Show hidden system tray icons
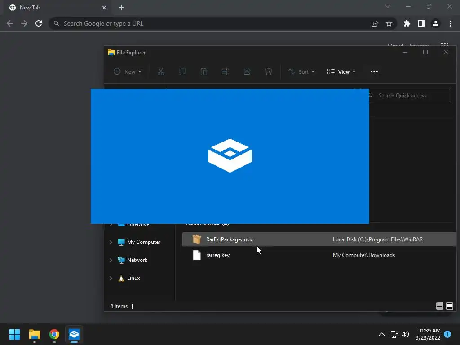Image resolution: width=460 pixels, height=345 pixels. 382,334
